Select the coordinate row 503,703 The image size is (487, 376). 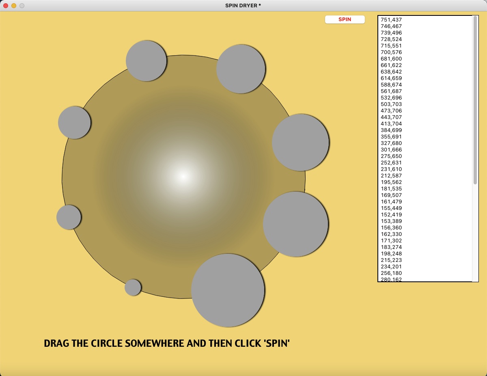[391, 104]
